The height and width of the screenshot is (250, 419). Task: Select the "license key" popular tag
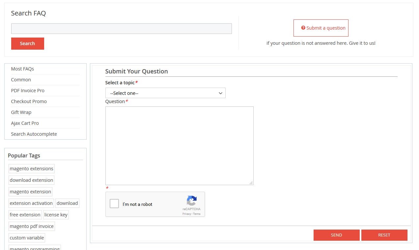click(56, 214)
